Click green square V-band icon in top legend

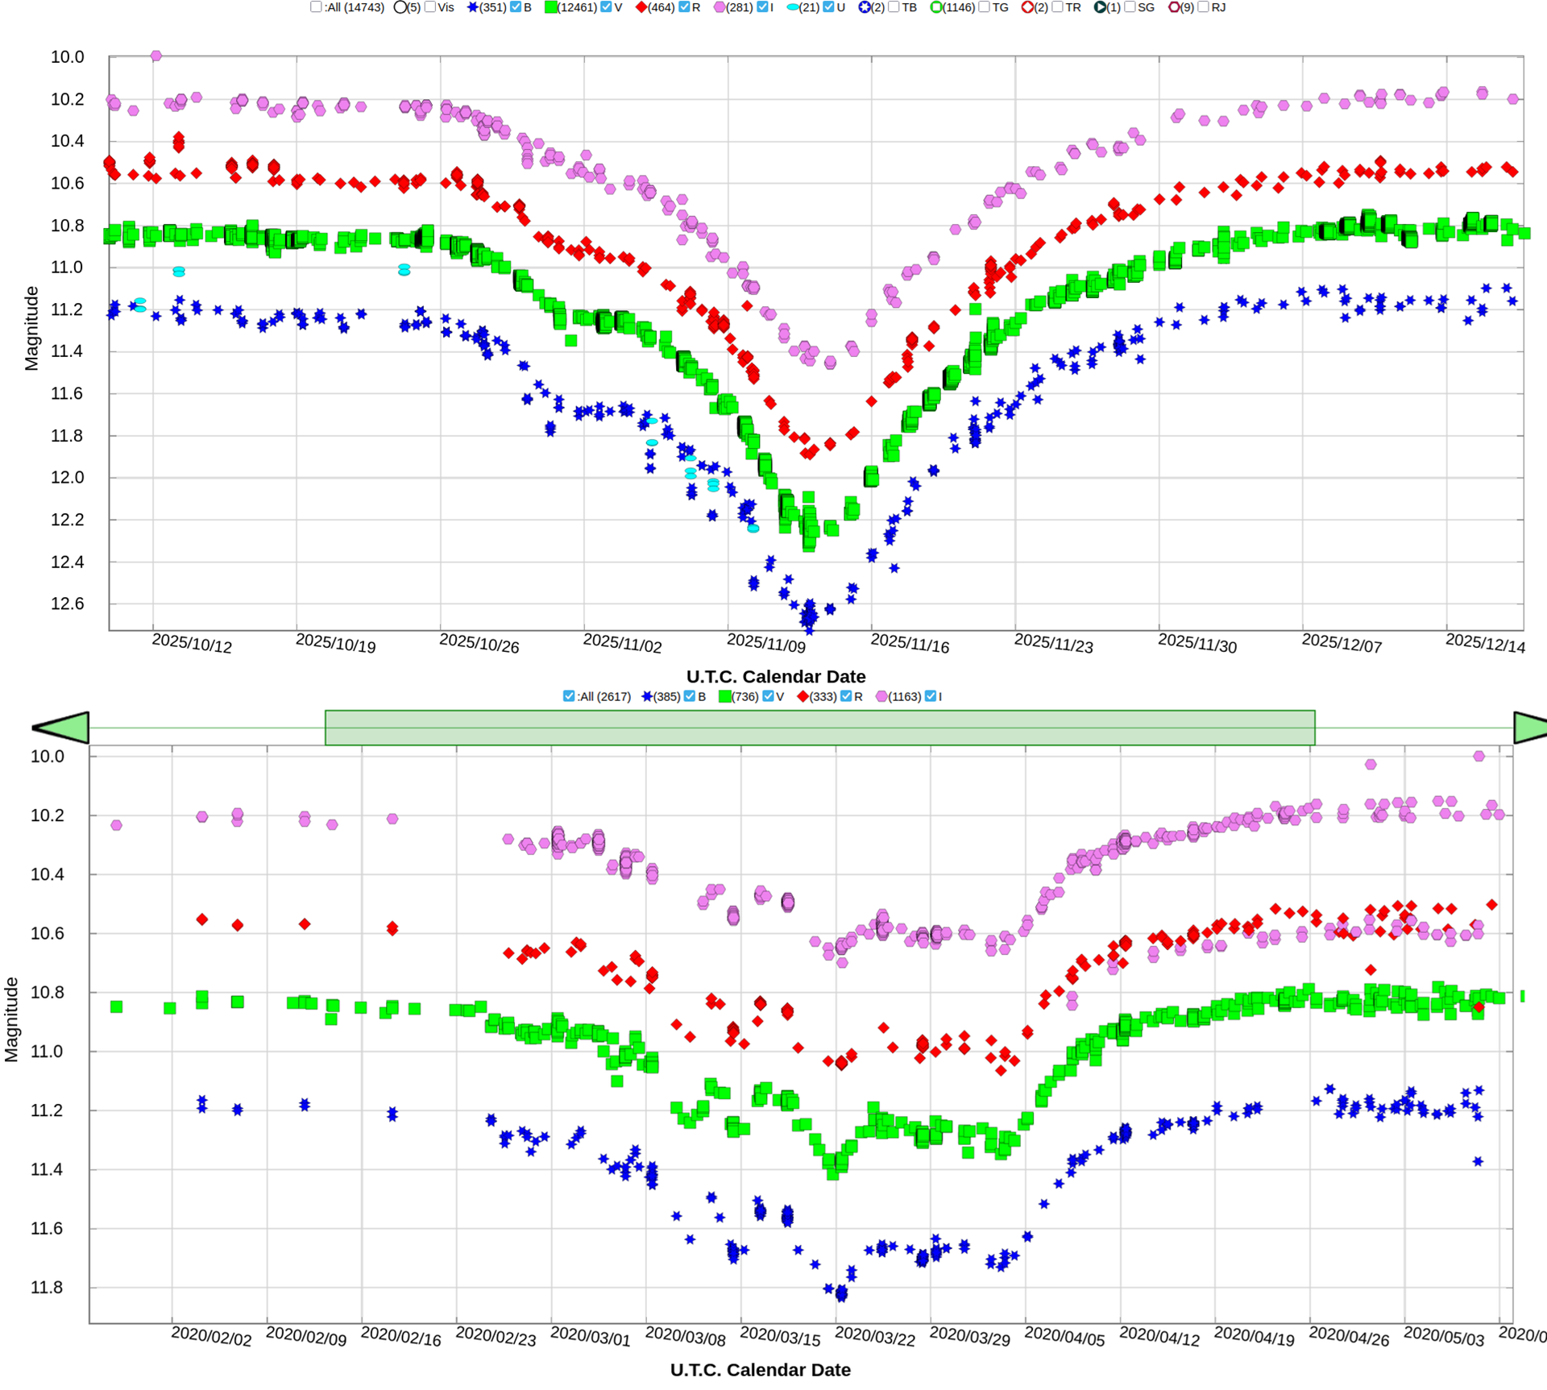[x=551, y=7]
